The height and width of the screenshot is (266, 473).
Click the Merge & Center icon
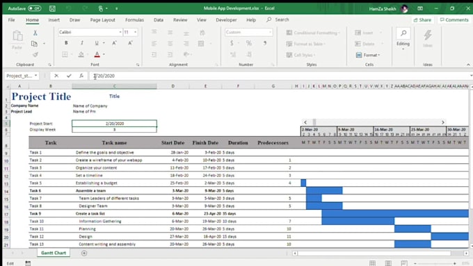(x=201, y=44)
